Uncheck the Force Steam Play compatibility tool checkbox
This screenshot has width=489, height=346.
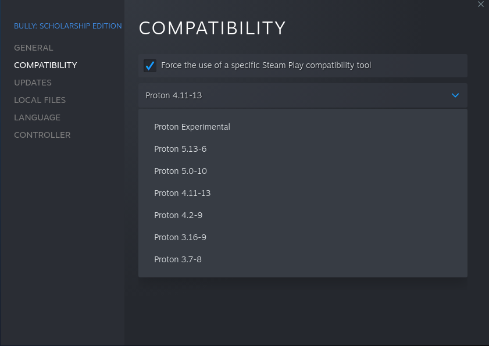point(150,66)
